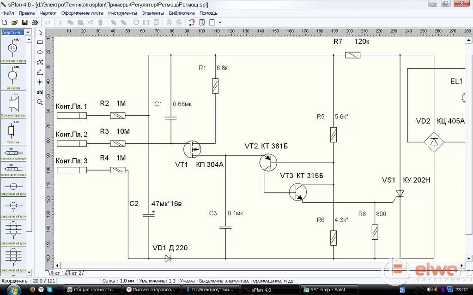
Task: Pick the микрофон library component
Action: (x=12, y=77)
